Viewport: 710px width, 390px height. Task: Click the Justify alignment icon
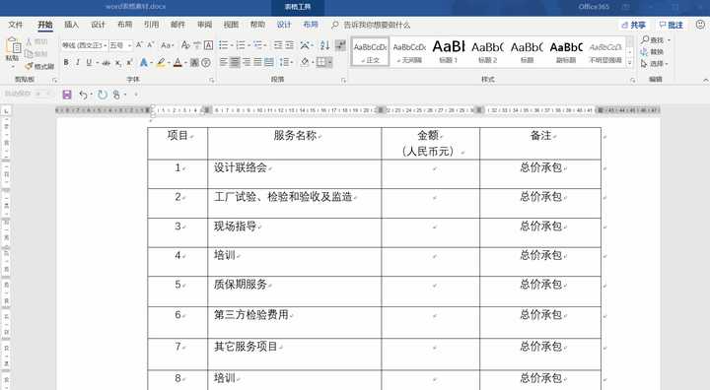click(257, 62)
